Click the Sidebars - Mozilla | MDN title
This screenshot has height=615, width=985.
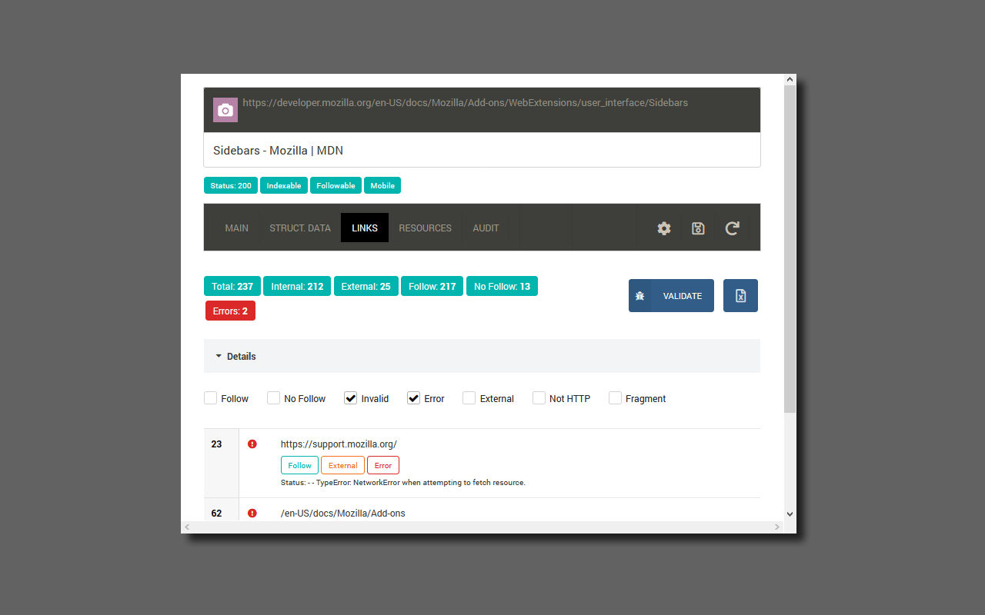pyautogui.click(x=279, y=151)
